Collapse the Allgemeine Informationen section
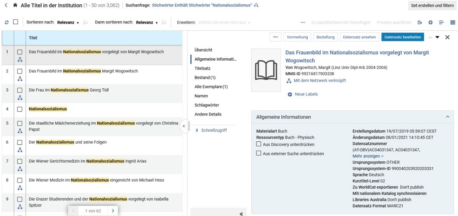 coord(448,117)
